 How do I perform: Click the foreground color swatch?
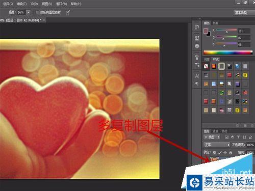[x=206, y=31]
